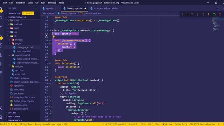Viewport: 224px width, 126px height.
Task: Expand NPM Scripts section
Action: point(14,117)
